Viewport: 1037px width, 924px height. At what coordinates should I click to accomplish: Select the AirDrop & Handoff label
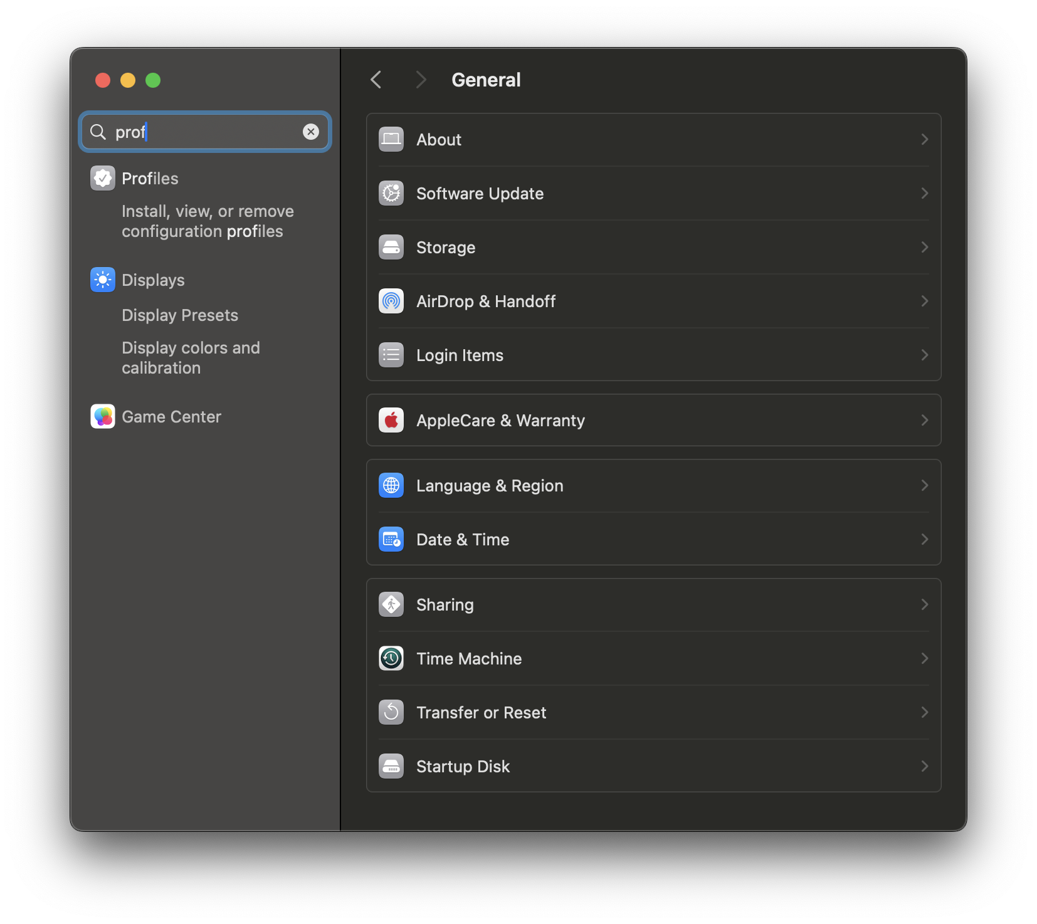486,302
